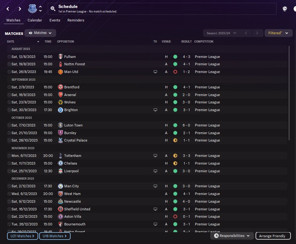Image resolution: width=296 pixels, height=244 pixels.
Task: Click green win indicator for Fulham match
Action: 175,56
